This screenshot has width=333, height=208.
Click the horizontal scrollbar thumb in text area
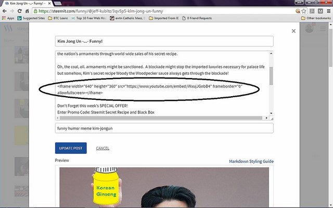(x=161, y=118)
